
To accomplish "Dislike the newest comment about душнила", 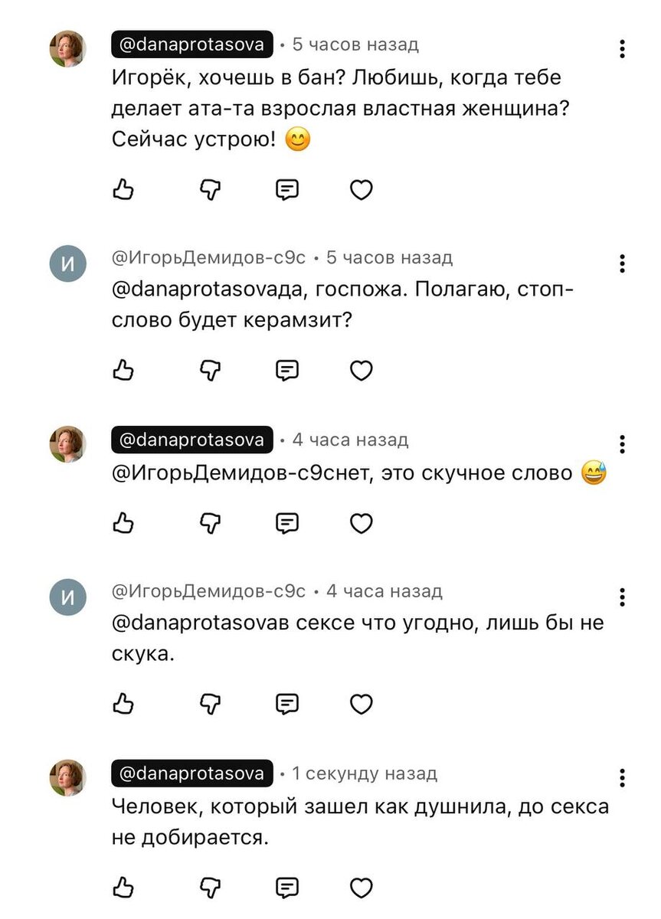I will 209,888.
